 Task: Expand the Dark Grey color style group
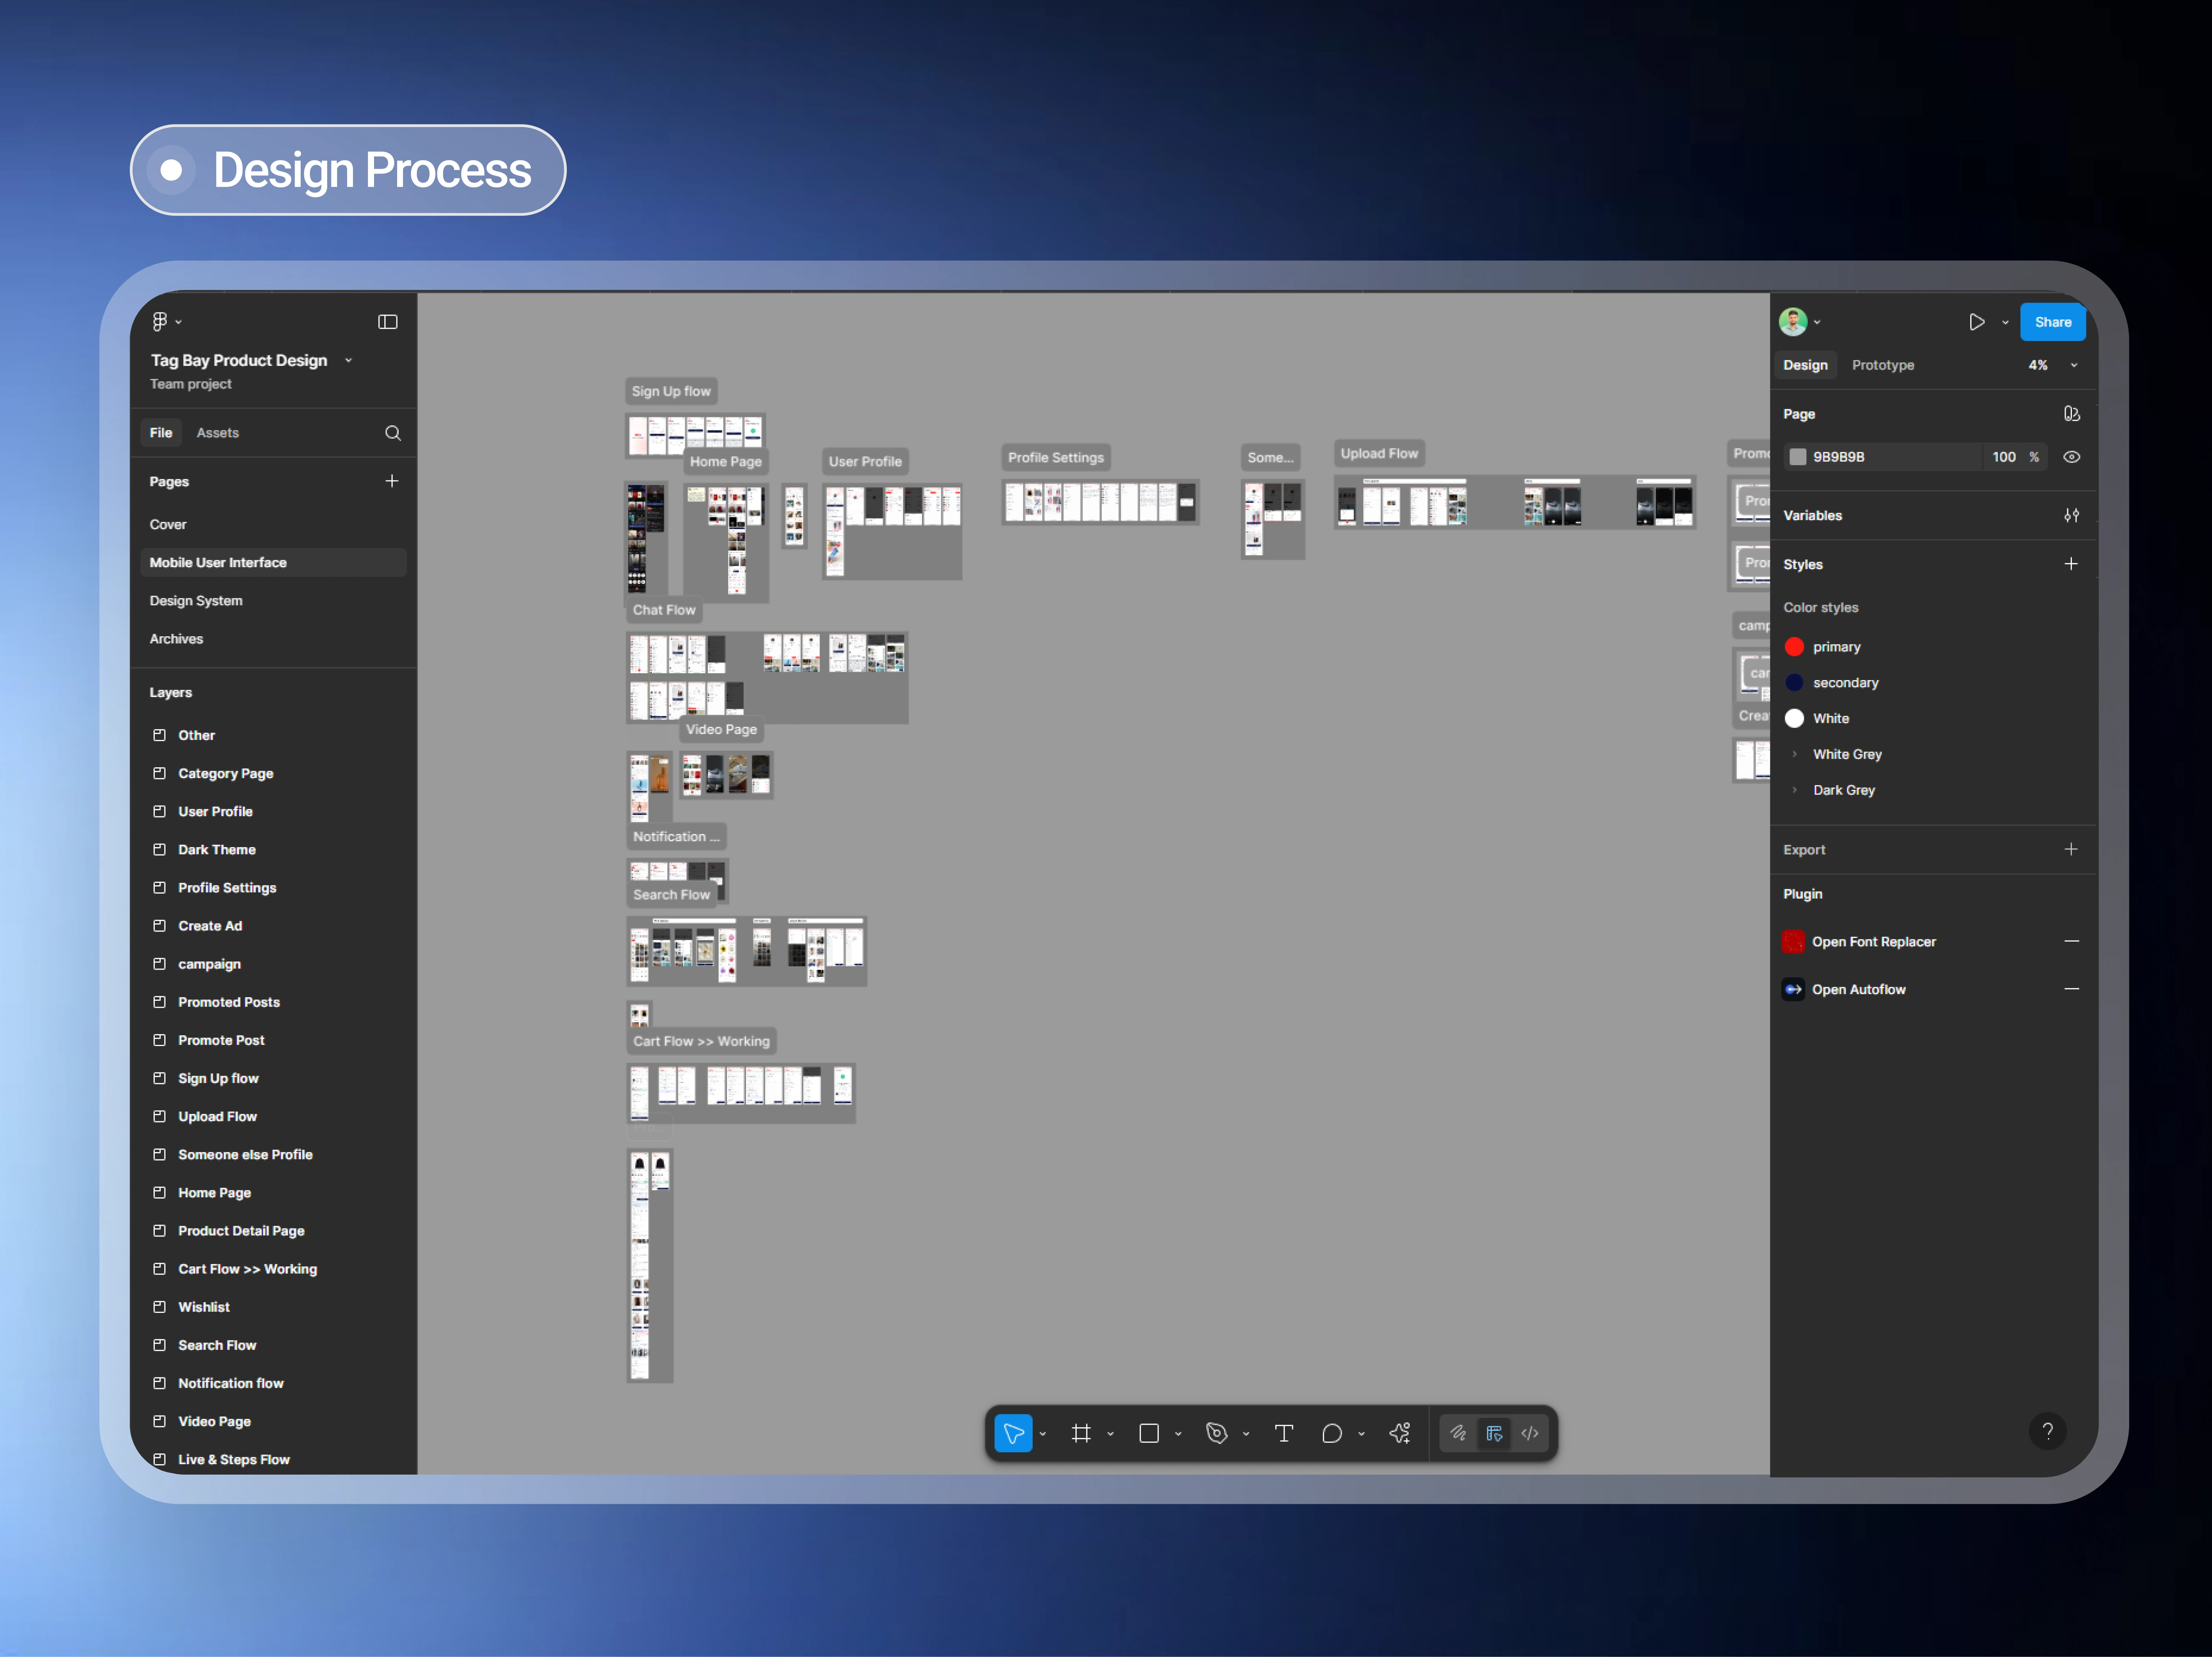(1795, 790)
